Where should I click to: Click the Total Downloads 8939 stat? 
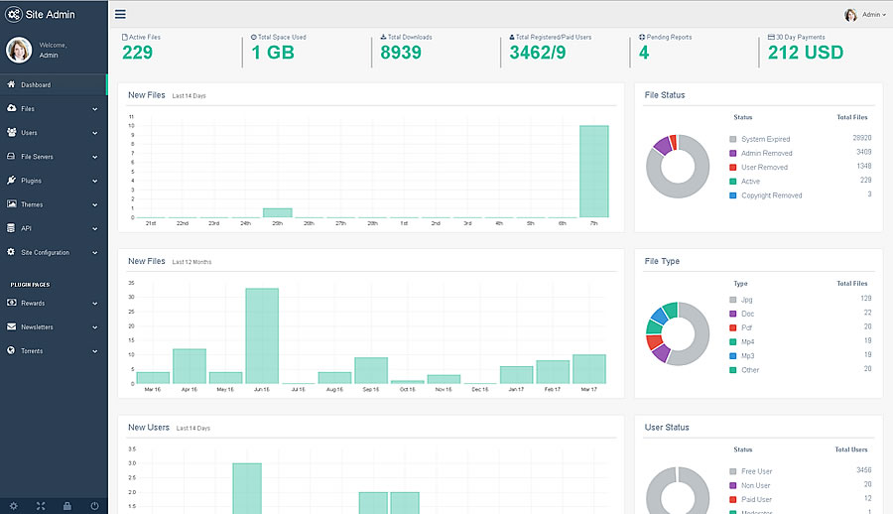(406, 48)
